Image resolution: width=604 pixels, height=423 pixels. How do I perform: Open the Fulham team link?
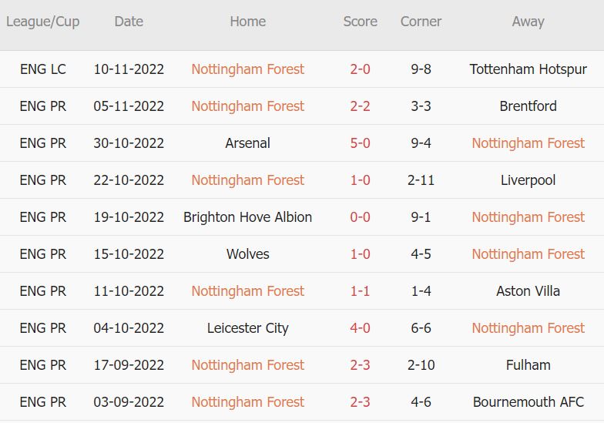coord(528,365)
